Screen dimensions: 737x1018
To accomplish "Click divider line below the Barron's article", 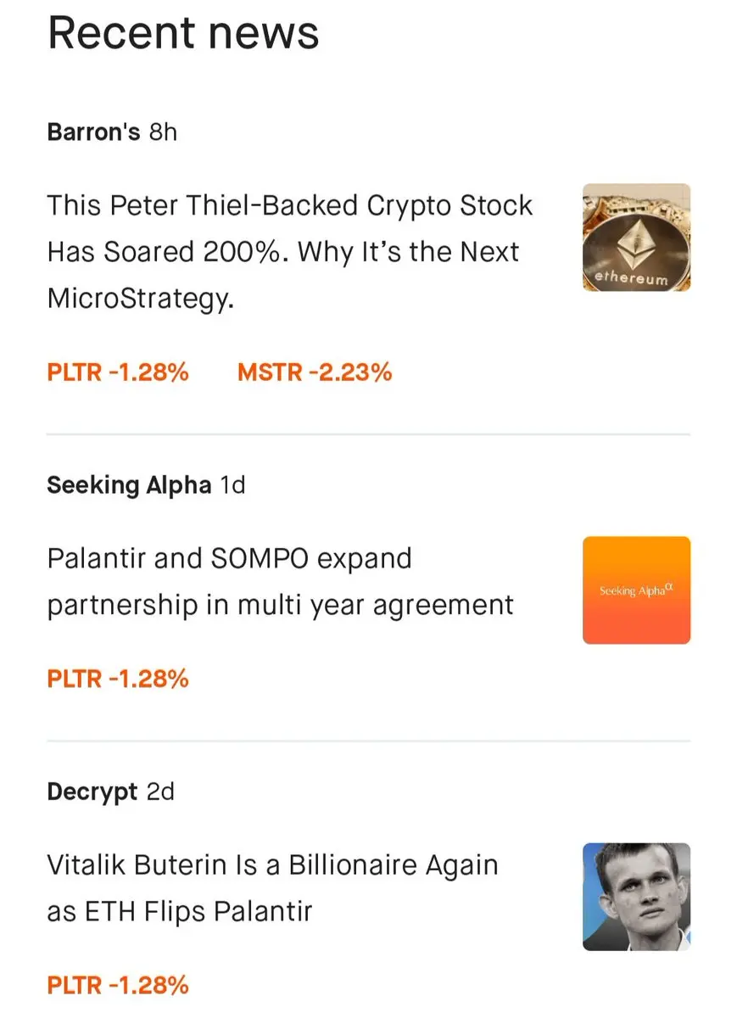I will 368,434.
